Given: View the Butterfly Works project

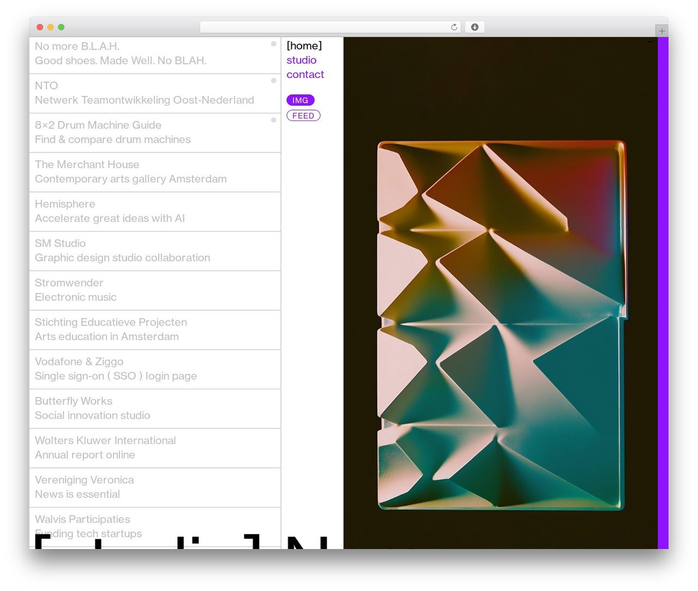Looking at the screenshot, I should pos(155,408).
